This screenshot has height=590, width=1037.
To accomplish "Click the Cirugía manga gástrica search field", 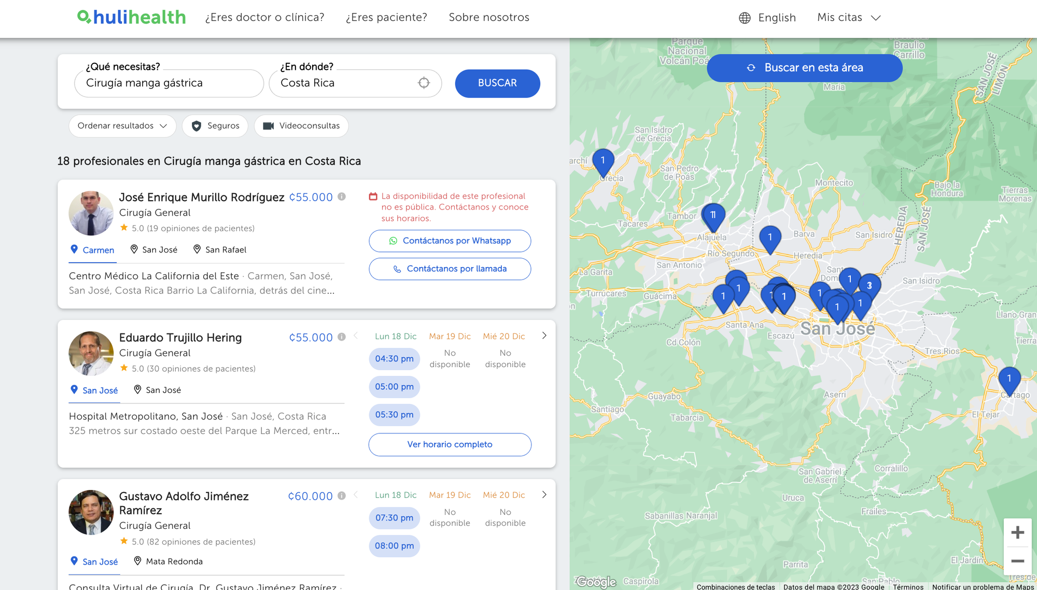I will tap(169, 83).
